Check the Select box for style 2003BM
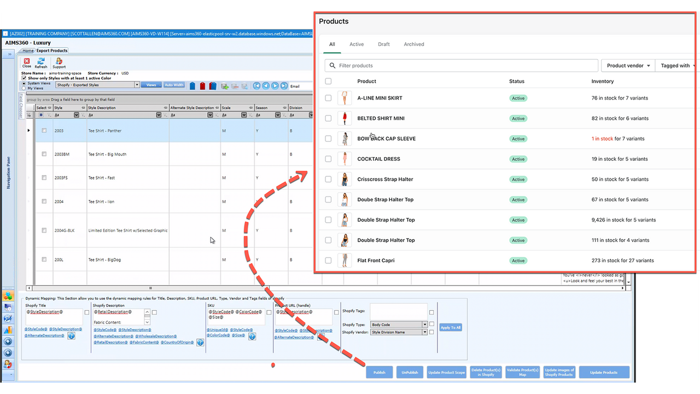700x394 pixels. 44,154
